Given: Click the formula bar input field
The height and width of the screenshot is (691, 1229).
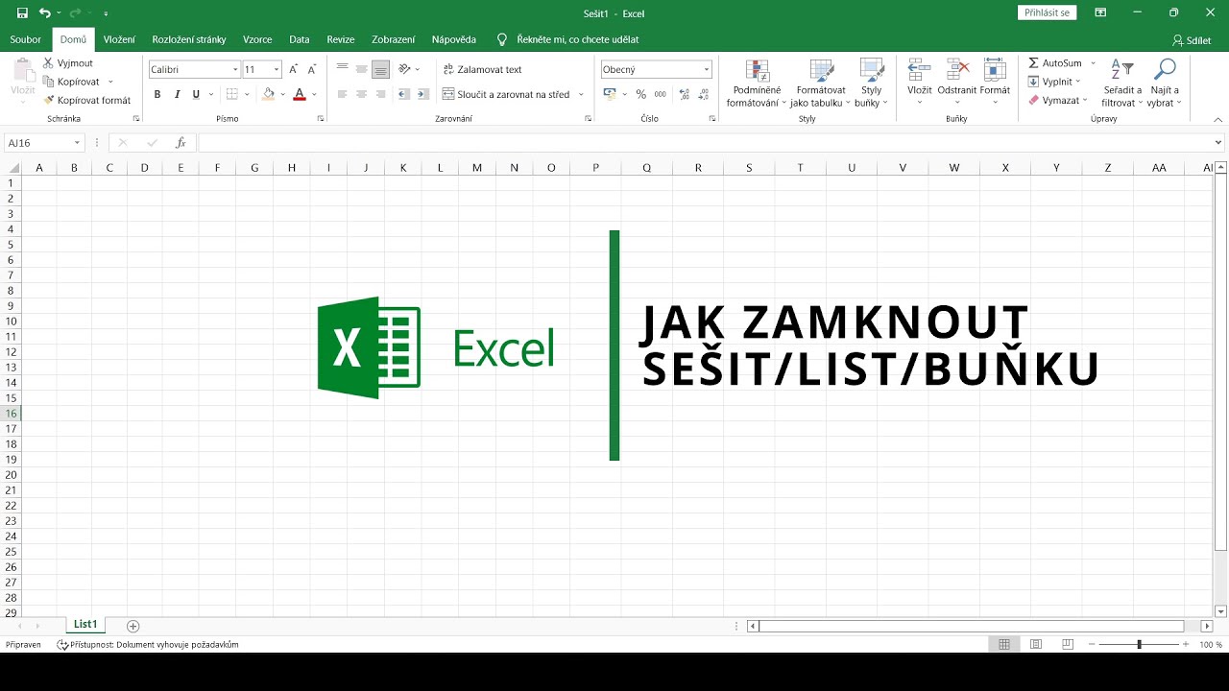Looking at the screenshot, I should (704, 143).
